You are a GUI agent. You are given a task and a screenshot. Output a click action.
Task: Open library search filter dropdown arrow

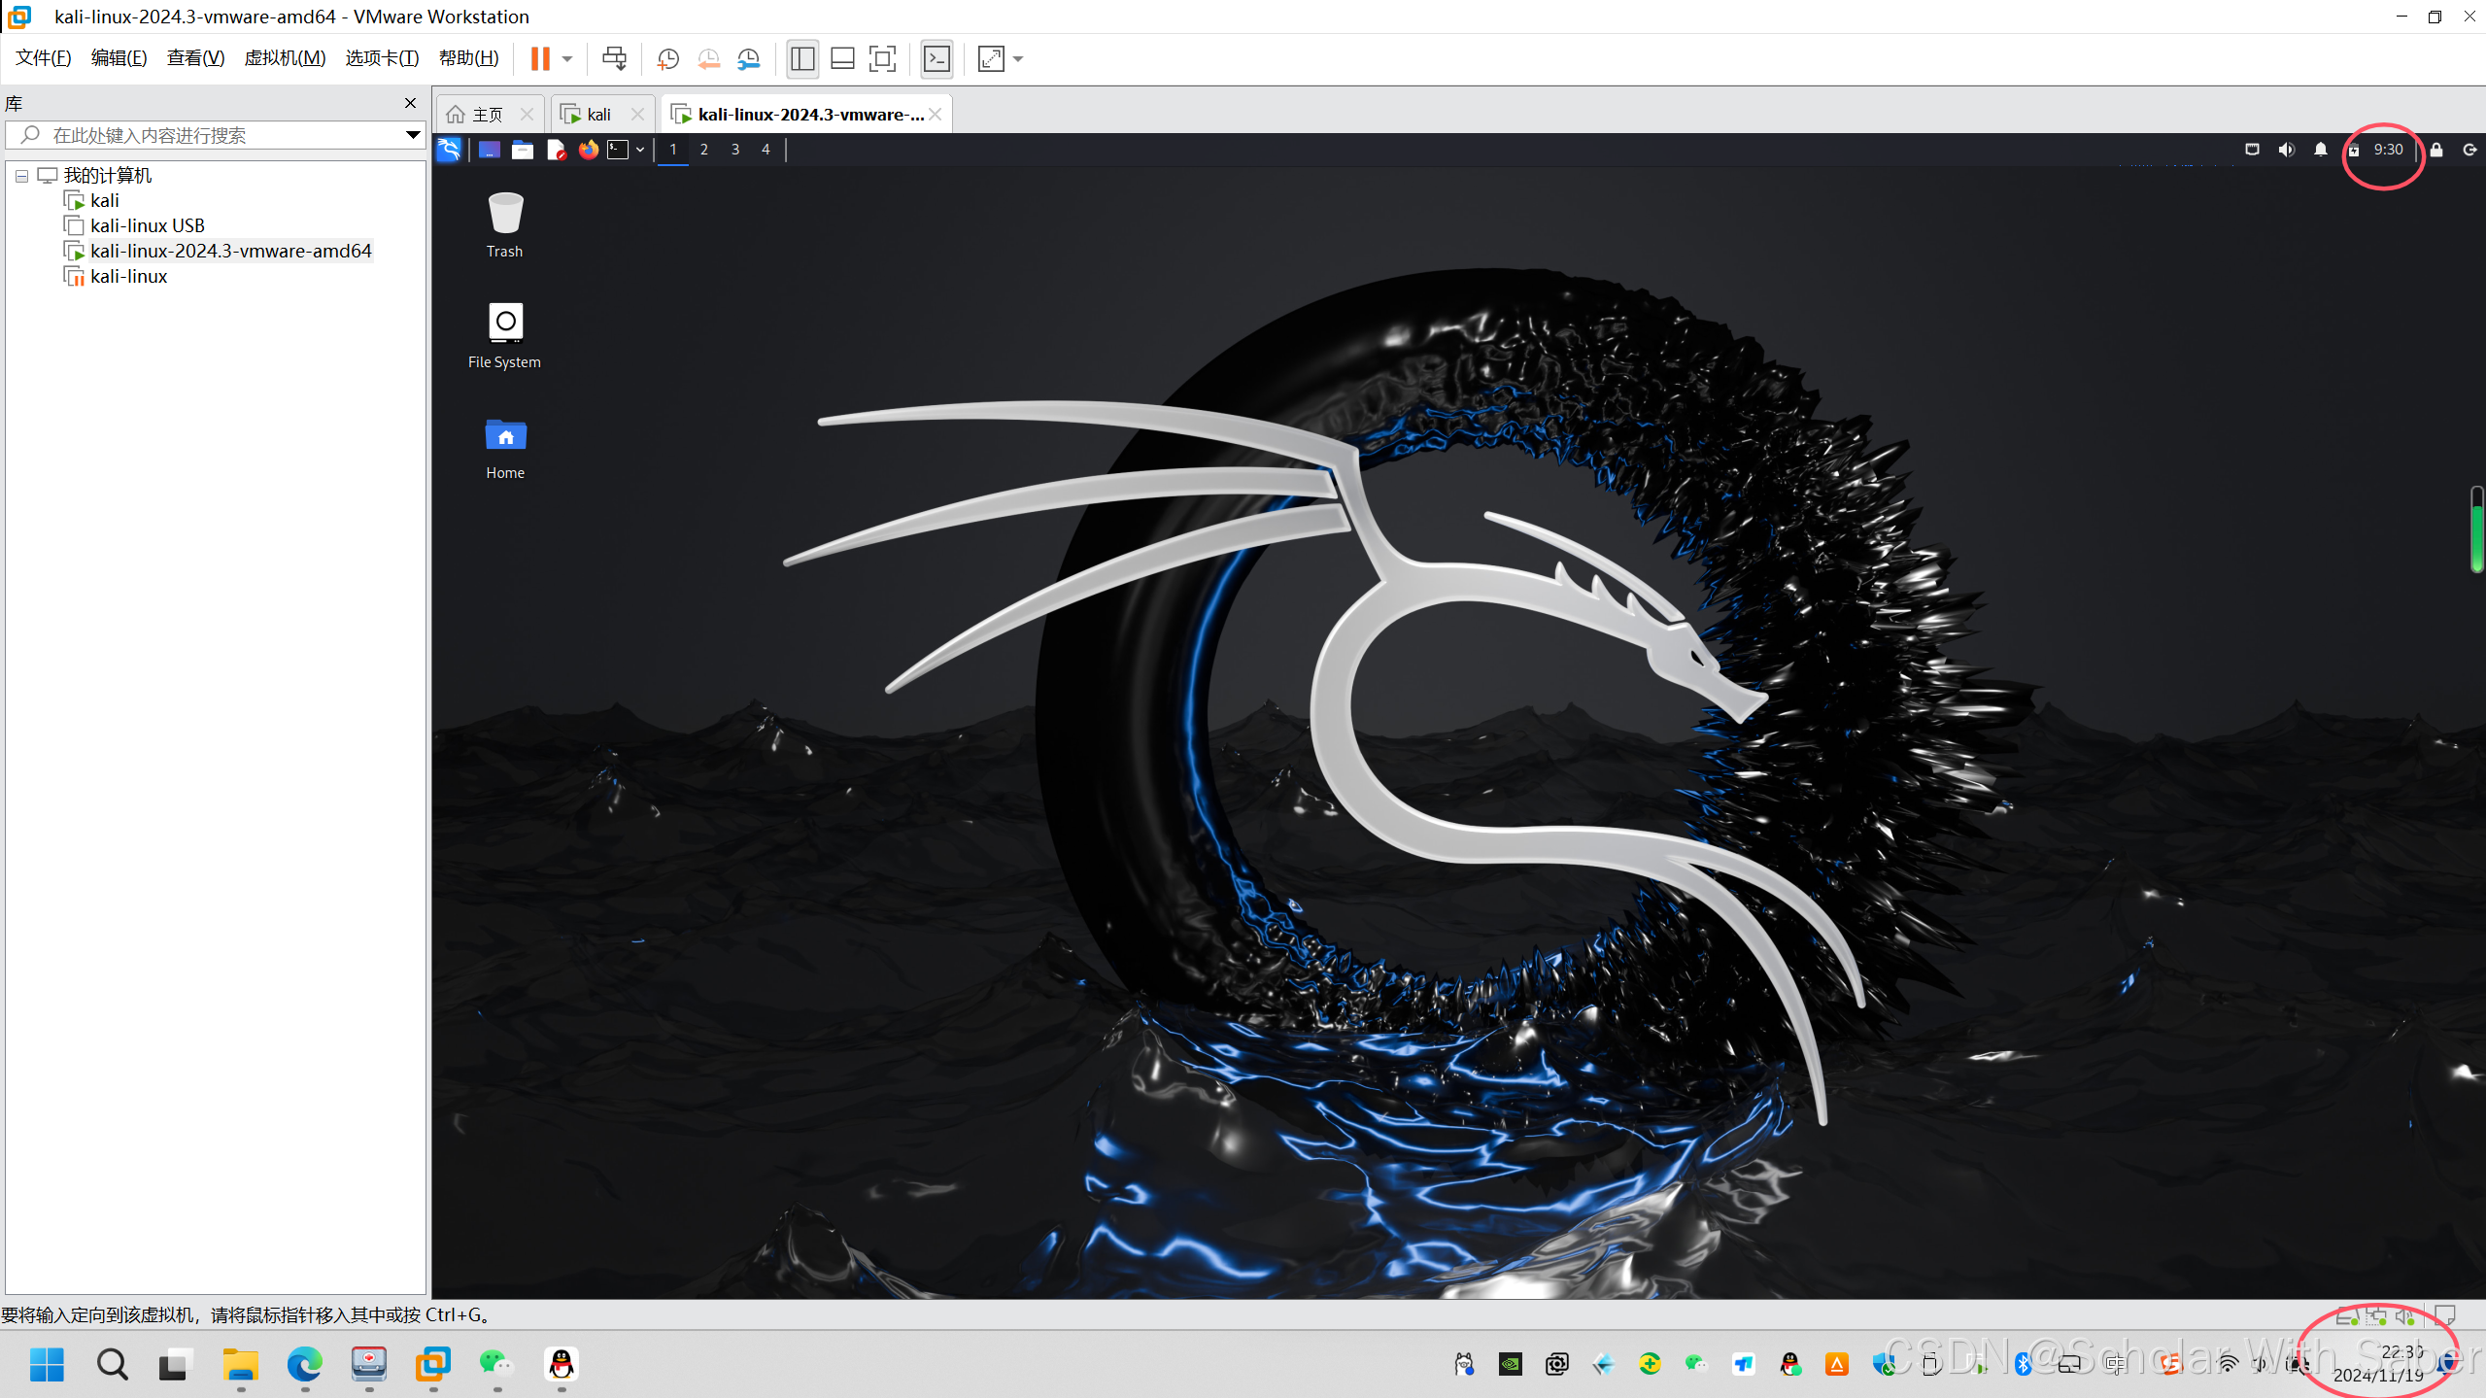413,135
